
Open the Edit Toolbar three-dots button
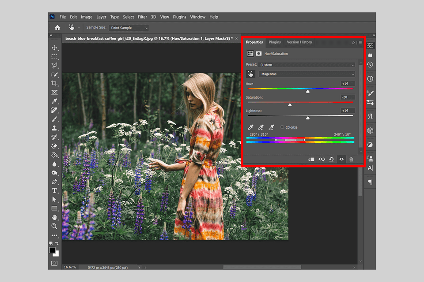point(54,235)
